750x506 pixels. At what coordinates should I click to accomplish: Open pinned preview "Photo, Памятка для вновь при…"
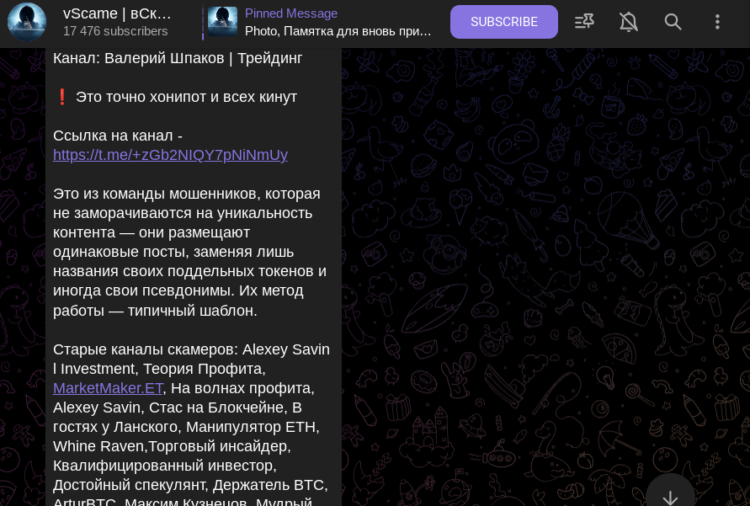[338, 31]
